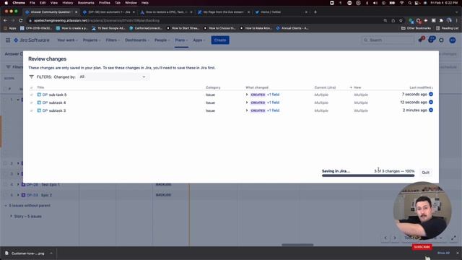Click the What changed column header
The width and height of the screenshot is (462, 260).
(257, 87)
